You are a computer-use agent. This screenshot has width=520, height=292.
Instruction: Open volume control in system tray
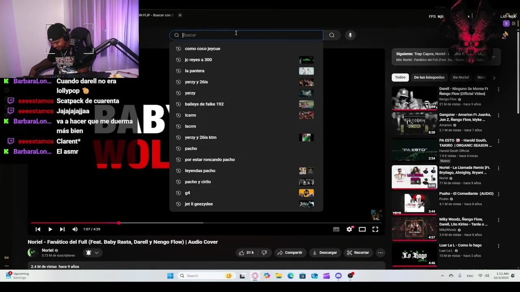(487, 276)
